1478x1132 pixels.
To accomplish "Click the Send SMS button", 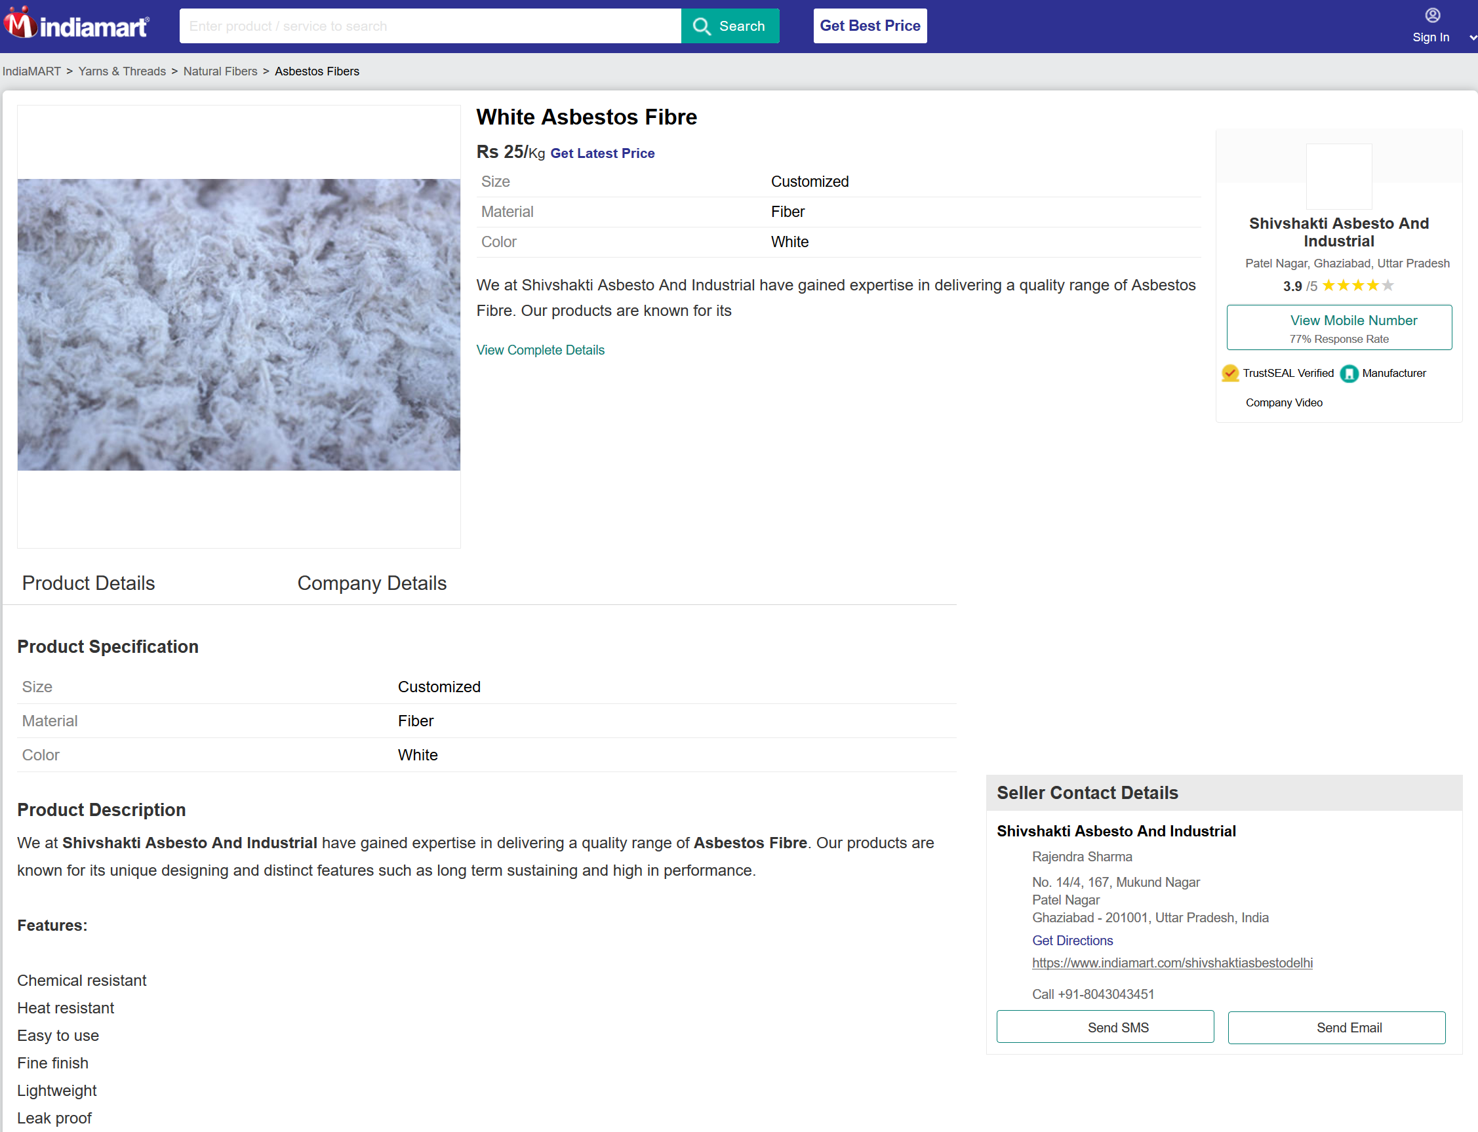I will click(1105, 1028).
